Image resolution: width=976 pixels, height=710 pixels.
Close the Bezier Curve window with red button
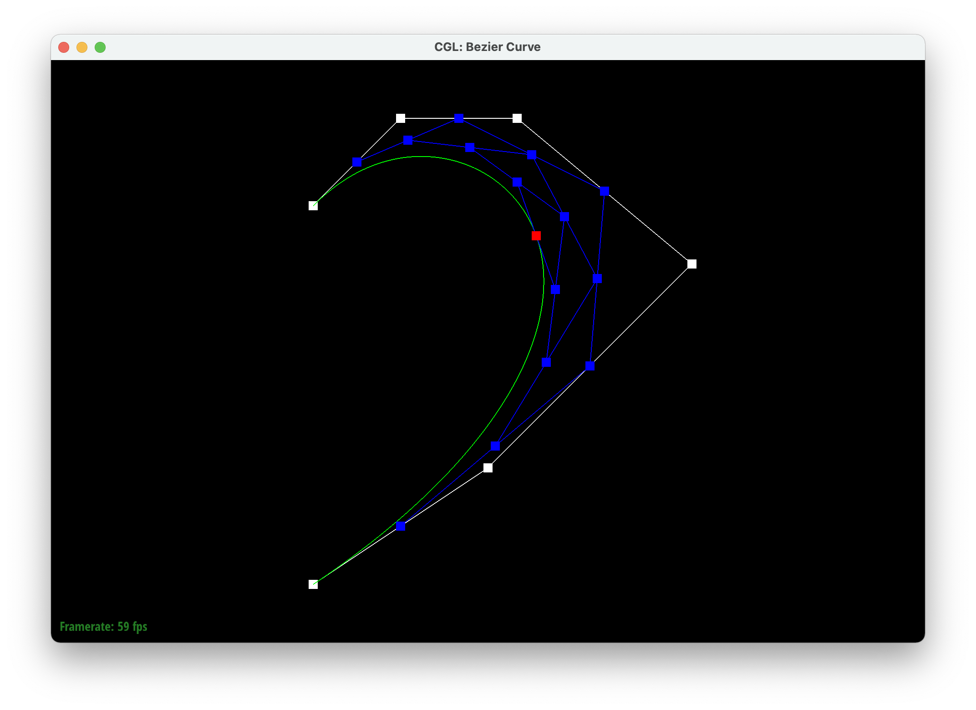64,47
